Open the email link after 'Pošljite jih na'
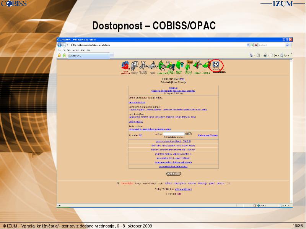306x229 pixels. click(x=183, y=189)
